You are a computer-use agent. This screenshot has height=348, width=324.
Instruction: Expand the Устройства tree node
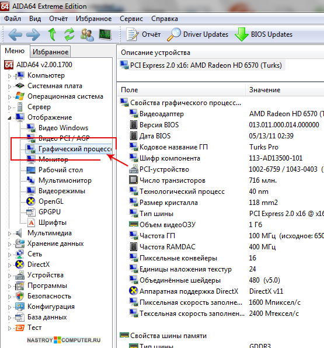9,276
